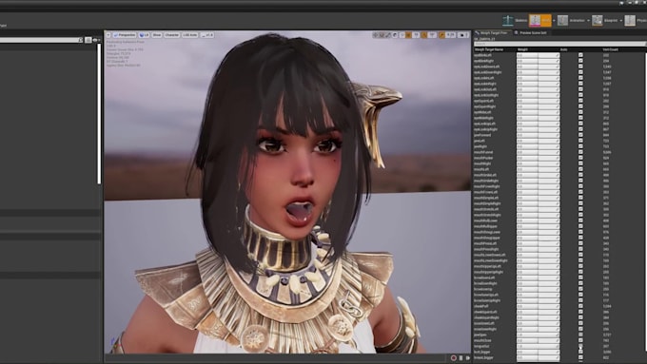Toggle grid snapping icon in viewport

point(408,35)
